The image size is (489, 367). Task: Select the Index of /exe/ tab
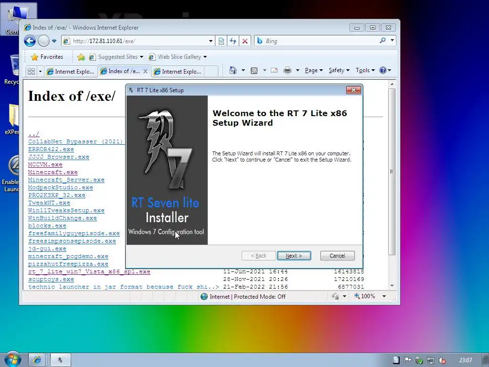121,71
